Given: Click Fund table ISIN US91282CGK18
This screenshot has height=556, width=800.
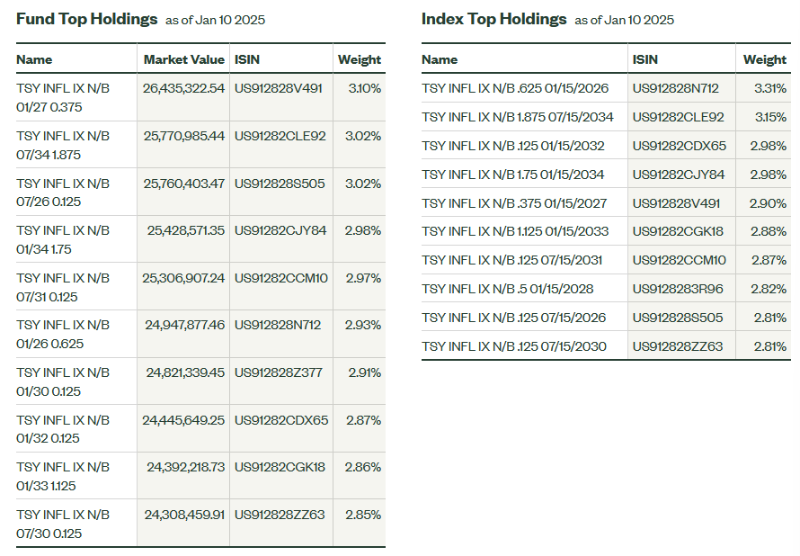Looking at the screenshot, I should click(280, 467).
